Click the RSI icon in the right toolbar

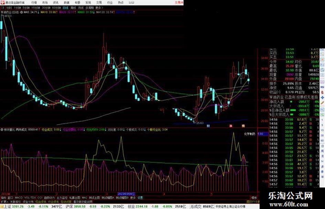point(322,87)
